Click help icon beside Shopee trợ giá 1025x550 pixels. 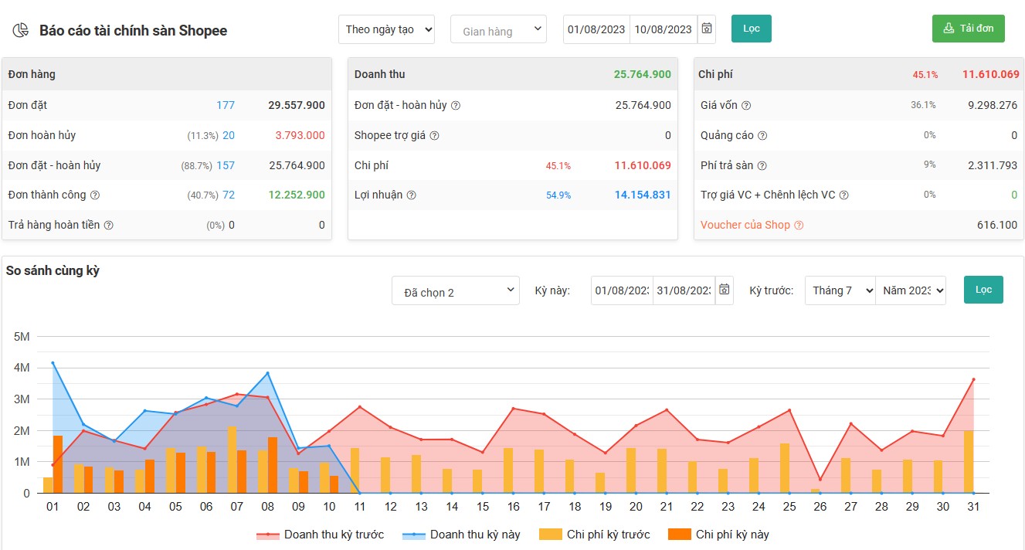(x=434, y=135)
